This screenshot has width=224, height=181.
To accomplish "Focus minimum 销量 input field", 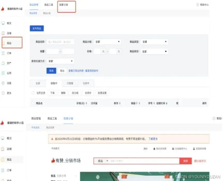I will pyautogui.click(x=53, y=51).
